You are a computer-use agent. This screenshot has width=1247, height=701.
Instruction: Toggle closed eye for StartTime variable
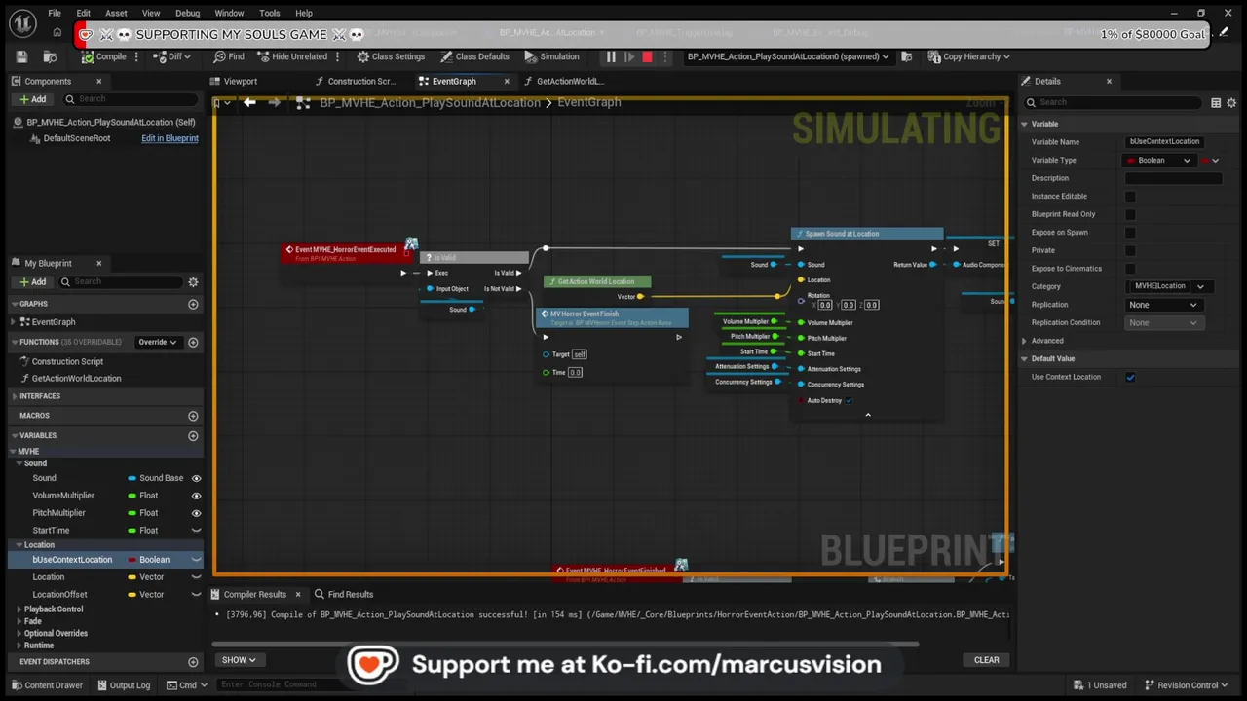(196, 531)
